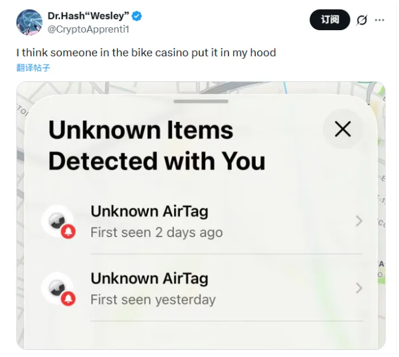The height and width of the screenshot is (357, 399).
Task: Open Dr.Hash Wesley's profile avatar
Action: click(29, 22)
